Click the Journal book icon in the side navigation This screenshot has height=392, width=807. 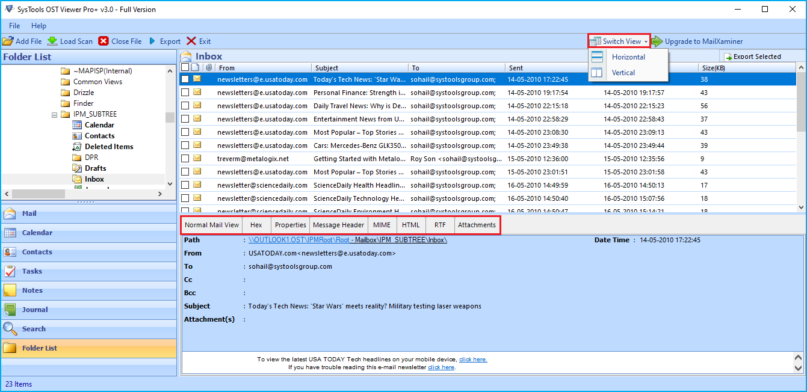[10, 310]
